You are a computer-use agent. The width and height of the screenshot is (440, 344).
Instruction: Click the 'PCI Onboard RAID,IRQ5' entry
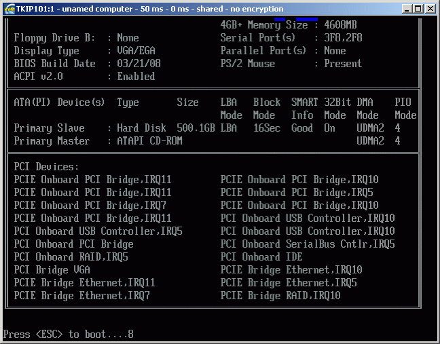(x=71, y=257)
